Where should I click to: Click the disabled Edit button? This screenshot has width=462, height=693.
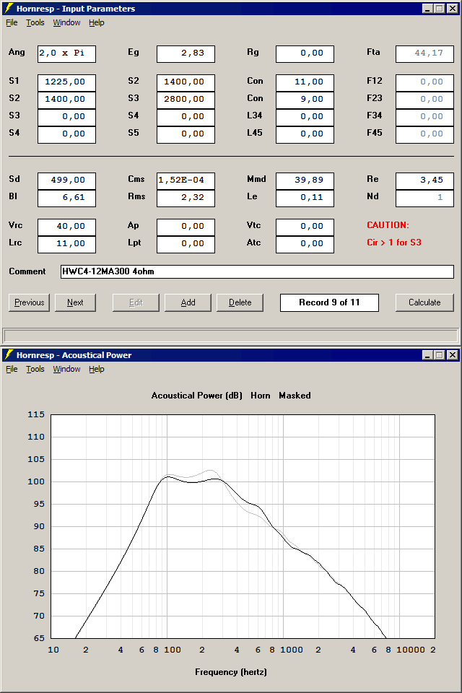136,302
